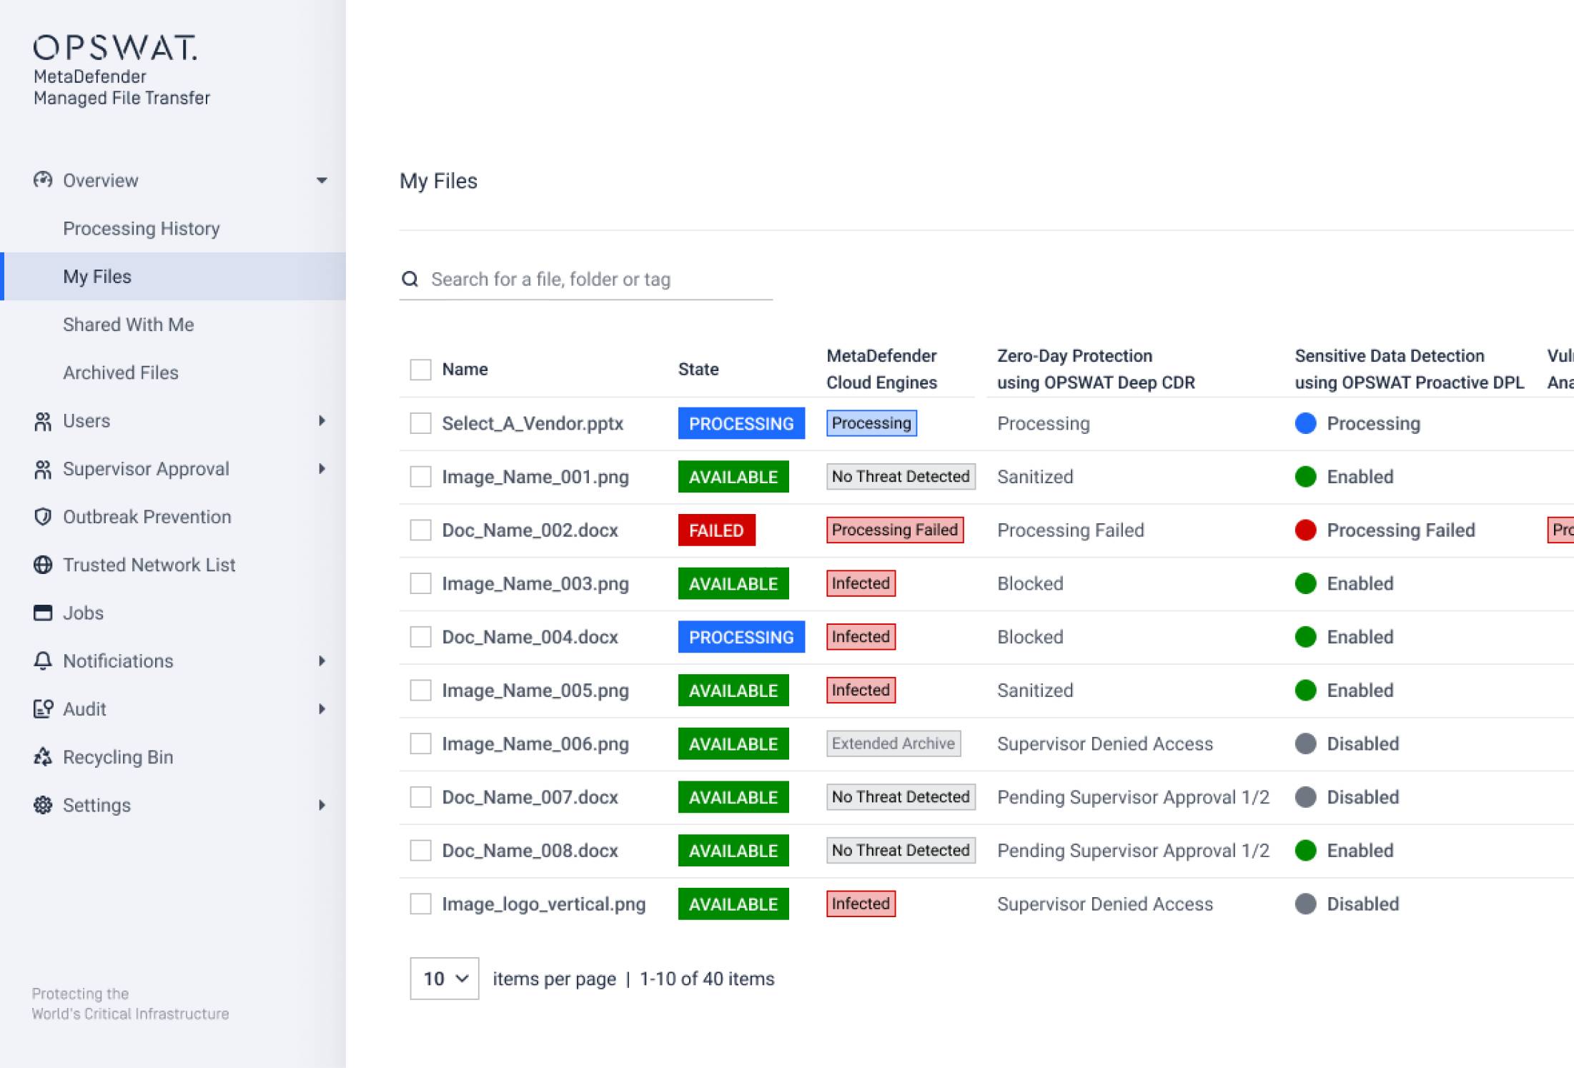This screenshot has height=1068, width=1574.
Task: Check the box for Image_Name_001.png
Action: 420,476
